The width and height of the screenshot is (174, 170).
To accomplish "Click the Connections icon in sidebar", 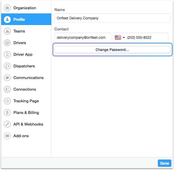I will tap(7, 89).
